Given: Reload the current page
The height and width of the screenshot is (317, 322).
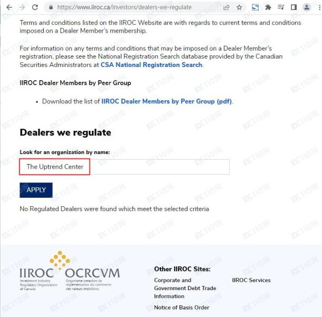Looking at the screenshot, I should tap(35, 7).
